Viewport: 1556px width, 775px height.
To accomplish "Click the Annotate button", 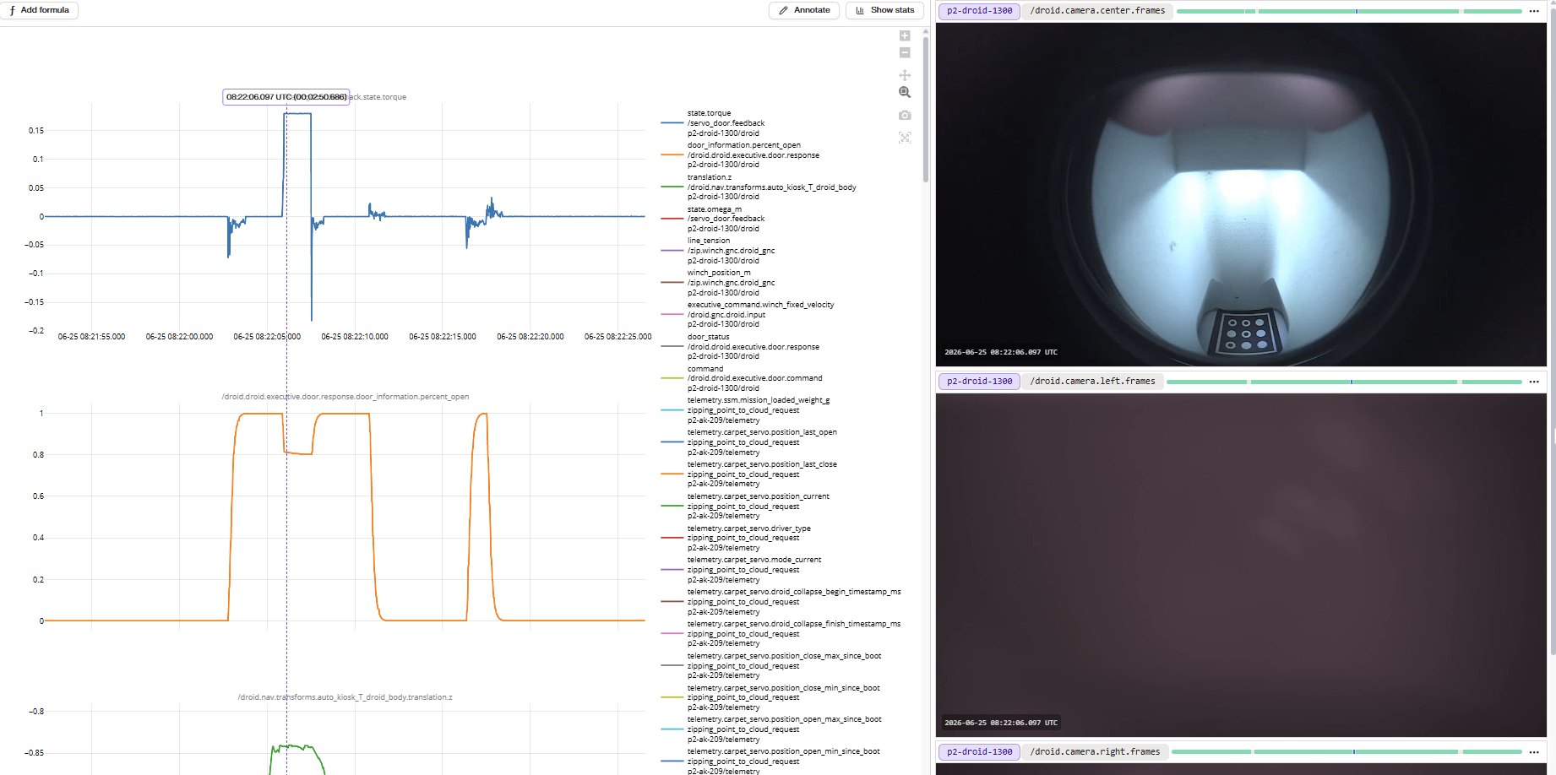I will 804,10.
